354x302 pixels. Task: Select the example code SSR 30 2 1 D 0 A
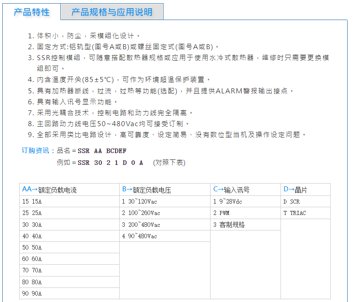pyautogui.click(x=111, y=163)
